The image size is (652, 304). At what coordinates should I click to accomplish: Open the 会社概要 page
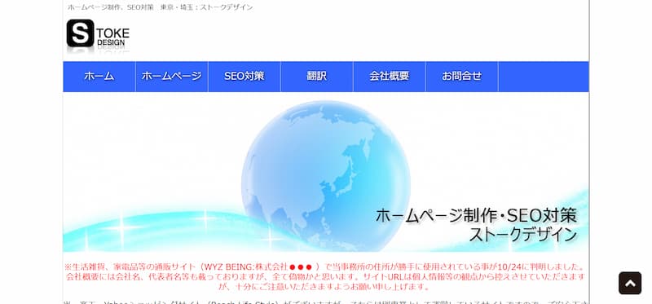click(x=390, y=77)
